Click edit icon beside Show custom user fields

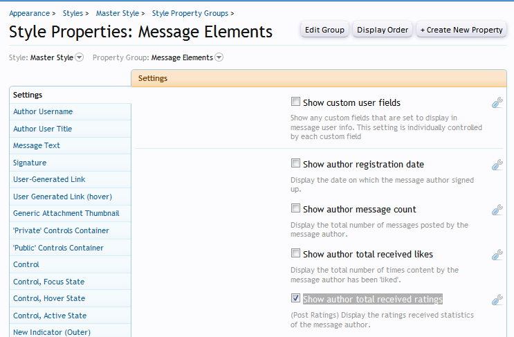497,103
